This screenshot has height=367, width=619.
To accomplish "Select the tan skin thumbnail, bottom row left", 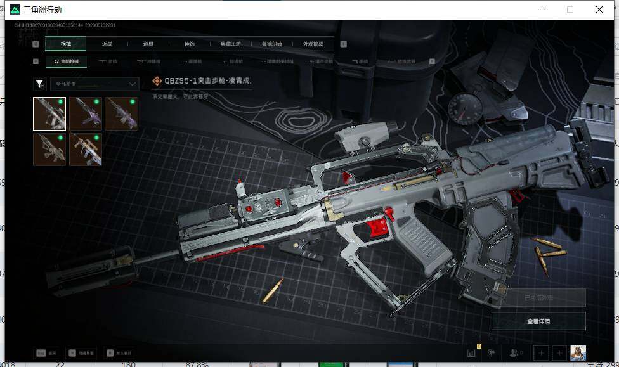I will (49, 149).
